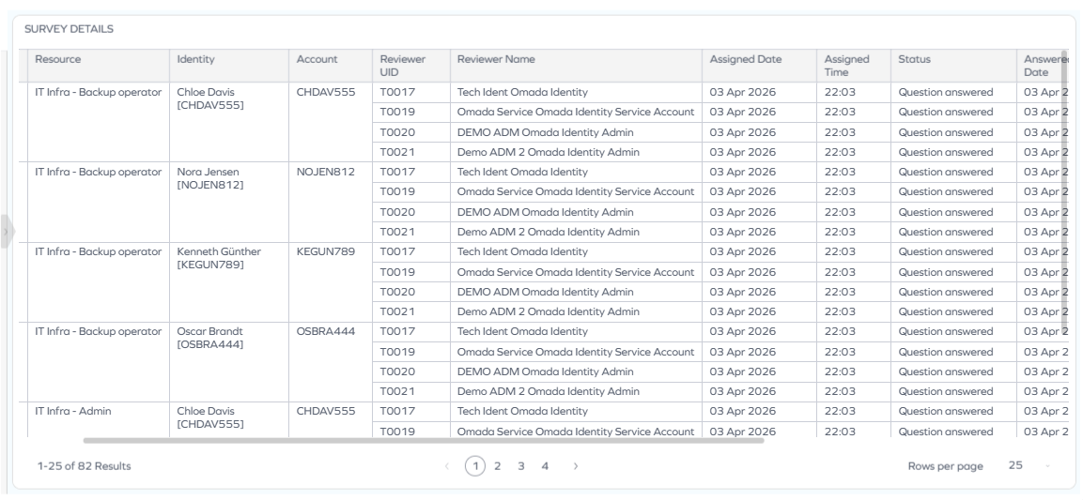
Task: Go to the next results page arrow
Action: pyautogui.click(x=576, y=466)
